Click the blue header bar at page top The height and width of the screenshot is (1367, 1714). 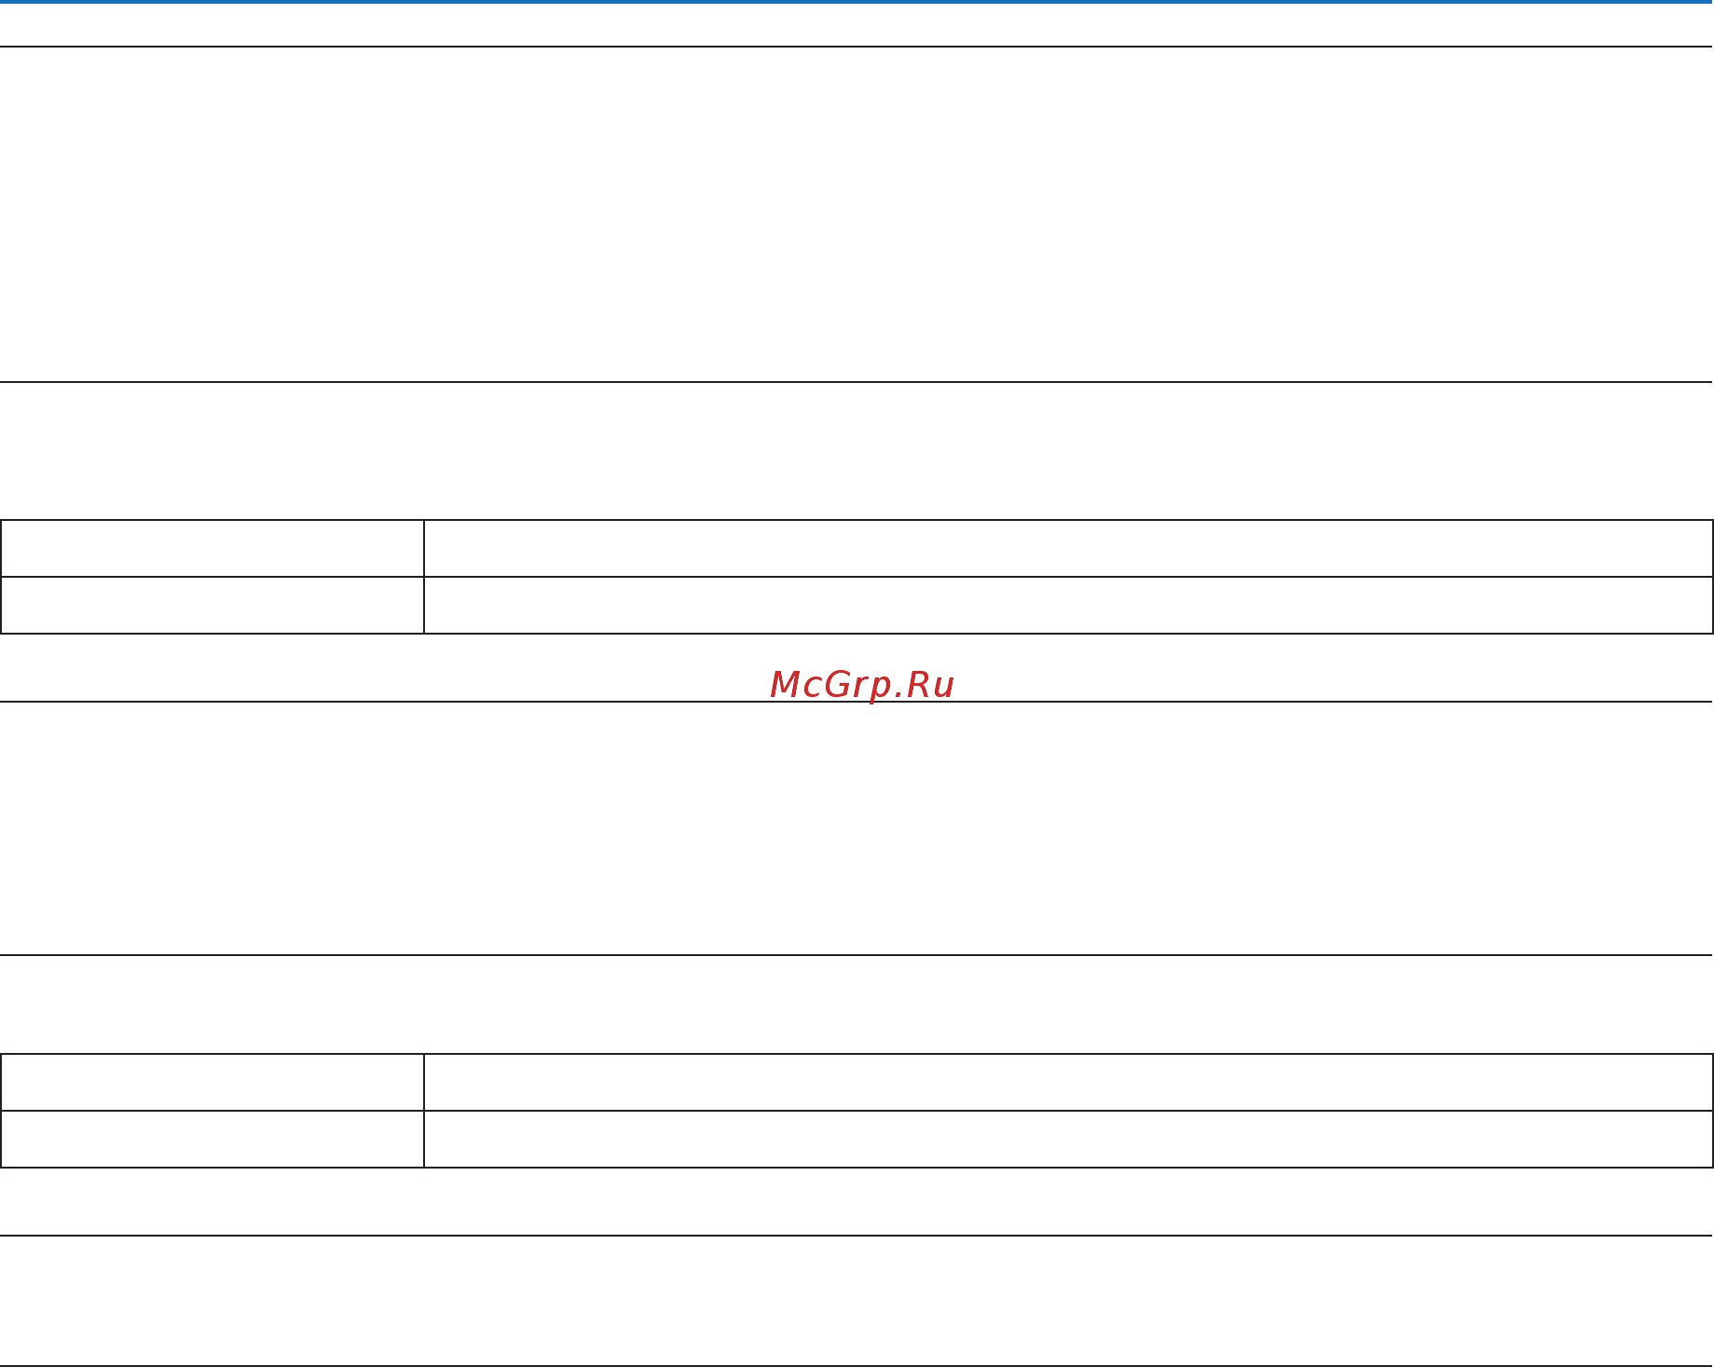click(857, 2)
